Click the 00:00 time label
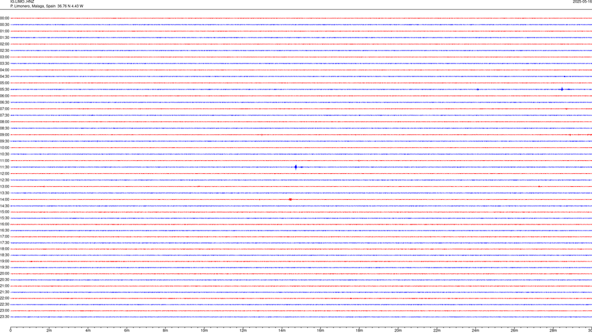The height and width of the screenshot is (333, 592). pos(4,18)
